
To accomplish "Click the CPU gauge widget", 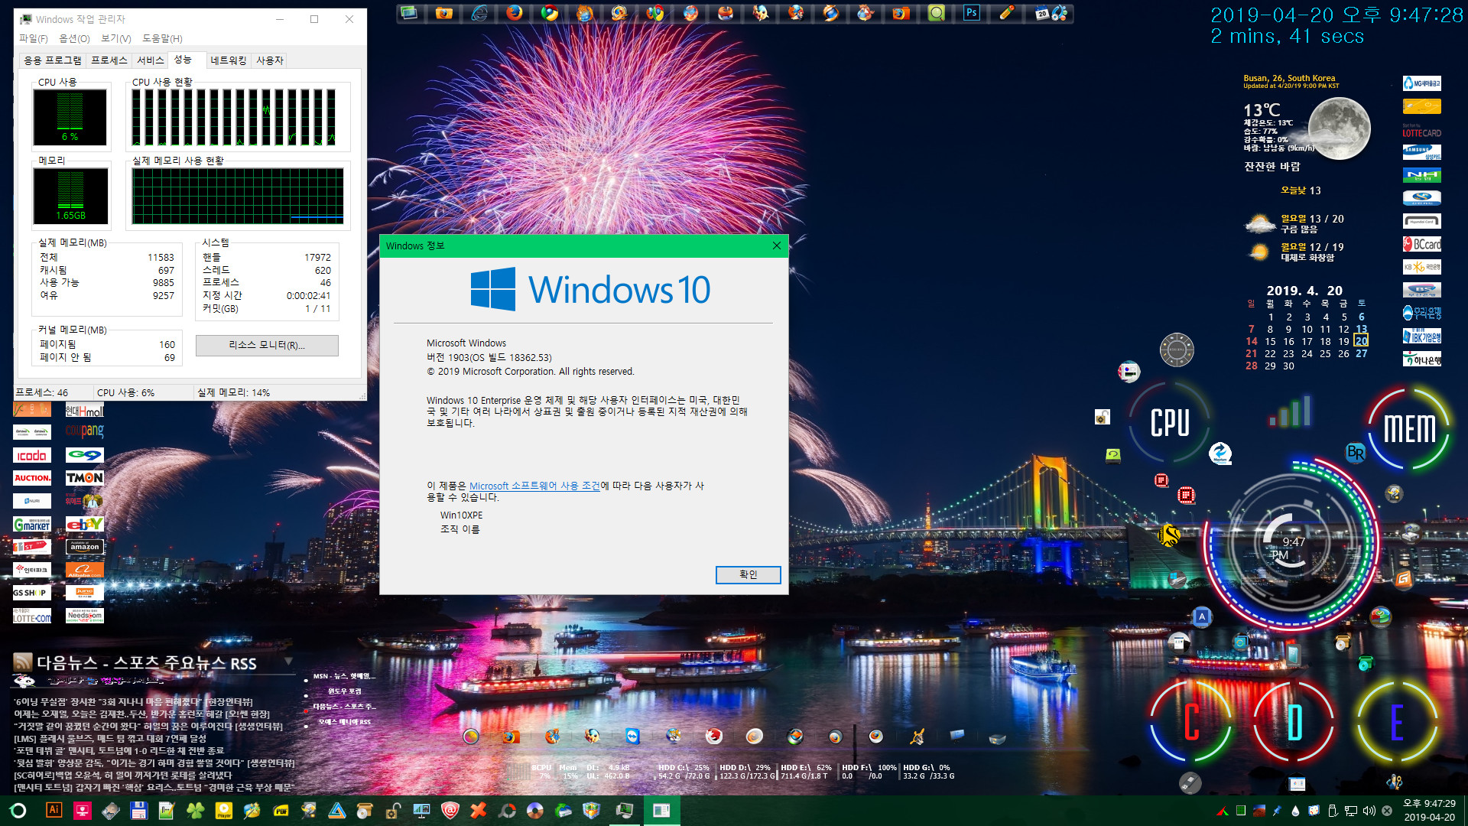I will click(1170, 422).
